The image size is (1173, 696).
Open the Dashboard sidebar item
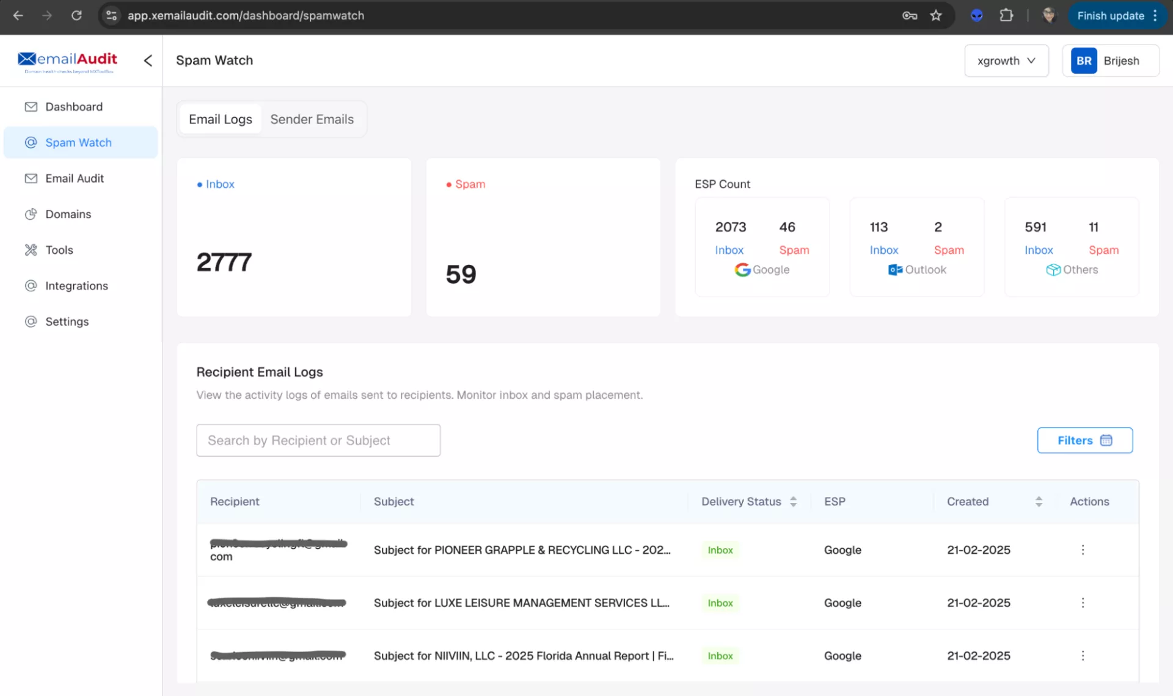(74, 107)
